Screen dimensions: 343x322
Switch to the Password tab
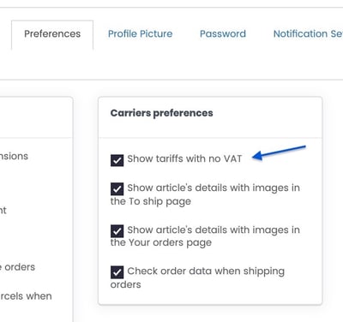click(223, 34)
